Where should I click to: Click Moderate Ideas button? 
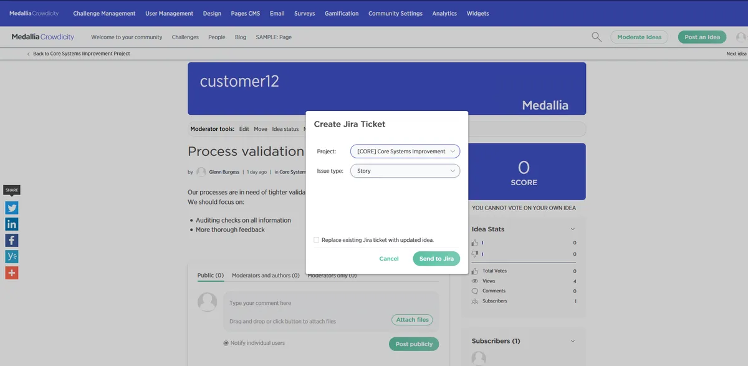pyautogui.click(x=639, y=37)
